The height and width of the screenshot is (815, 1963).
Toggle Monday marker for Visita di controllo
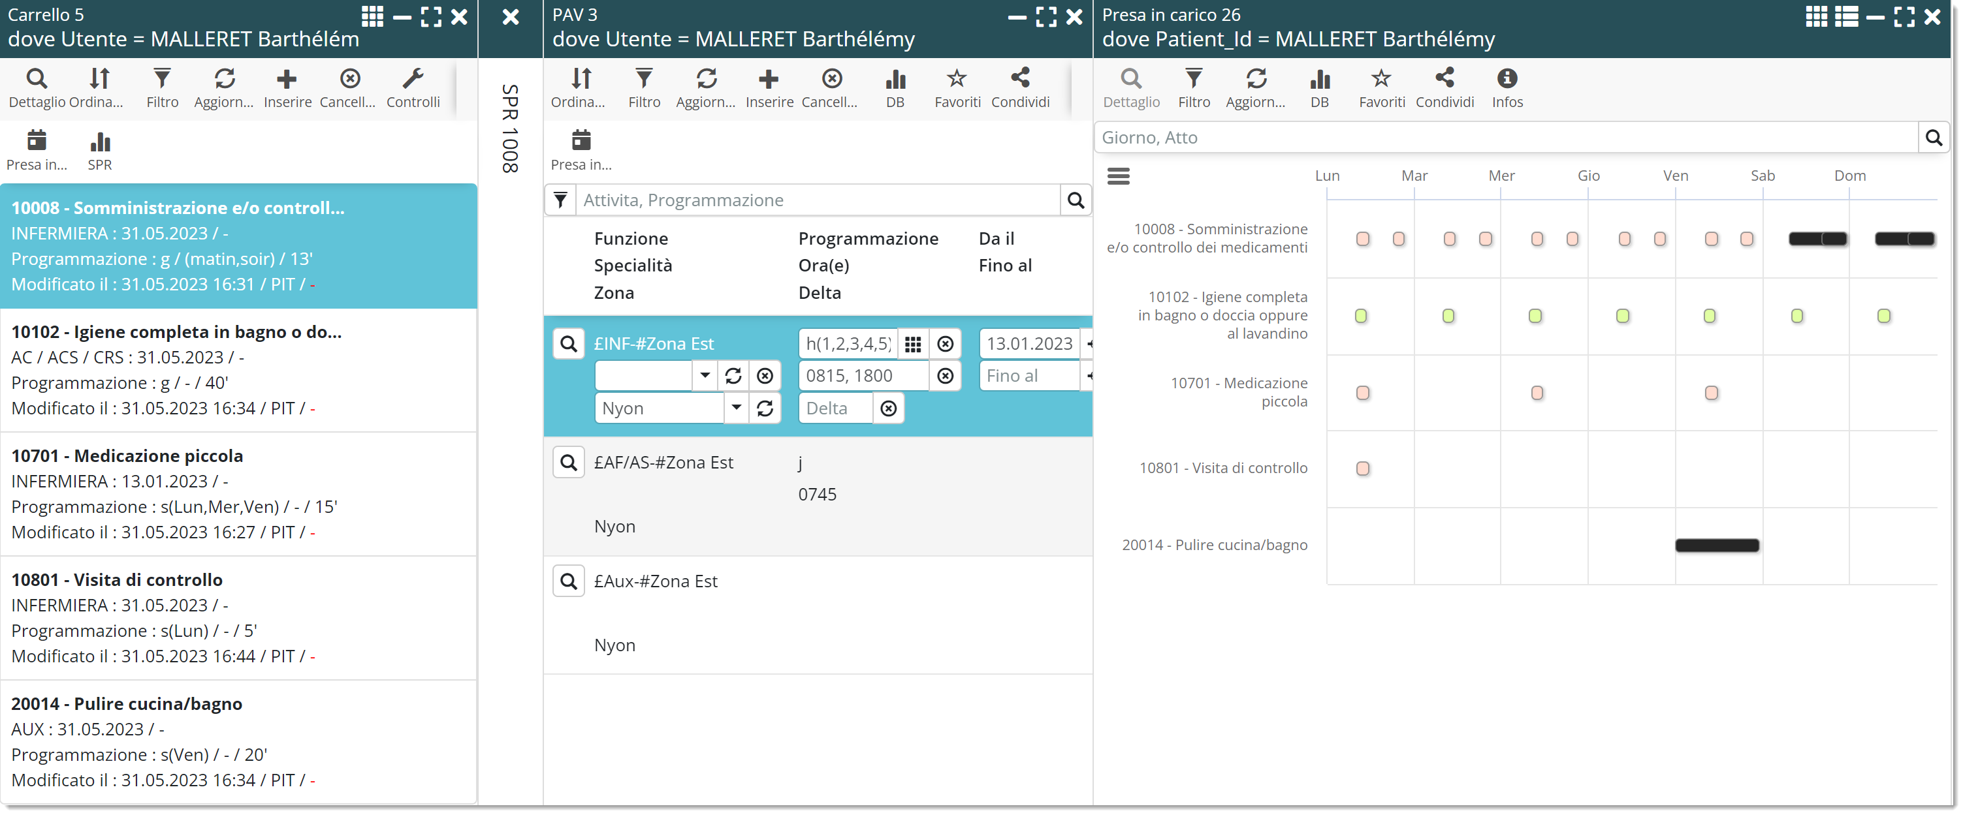(x=1362, y=469)
